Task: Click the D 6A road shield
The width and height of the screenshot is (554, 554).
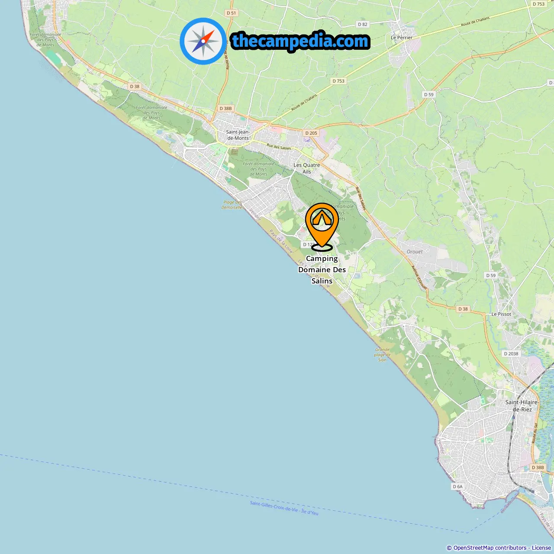Action: pyautogui.click(x=457, y=486)
